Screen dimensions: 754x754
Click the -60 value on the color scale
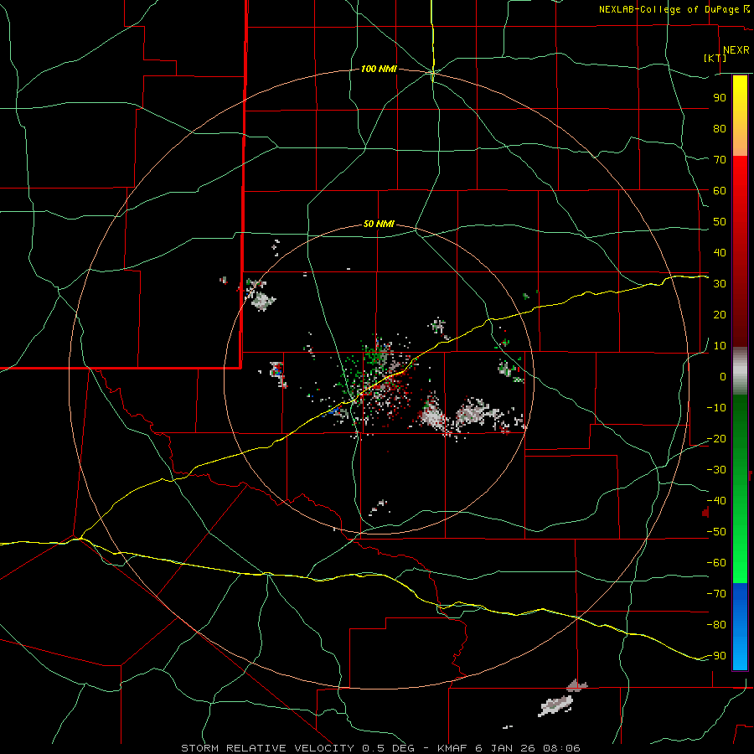click(716, 563)
